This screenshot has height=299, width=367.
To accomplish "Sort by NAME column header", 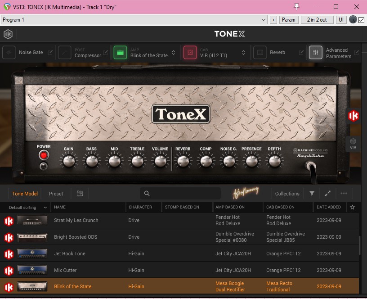I will tap(60, 207).
